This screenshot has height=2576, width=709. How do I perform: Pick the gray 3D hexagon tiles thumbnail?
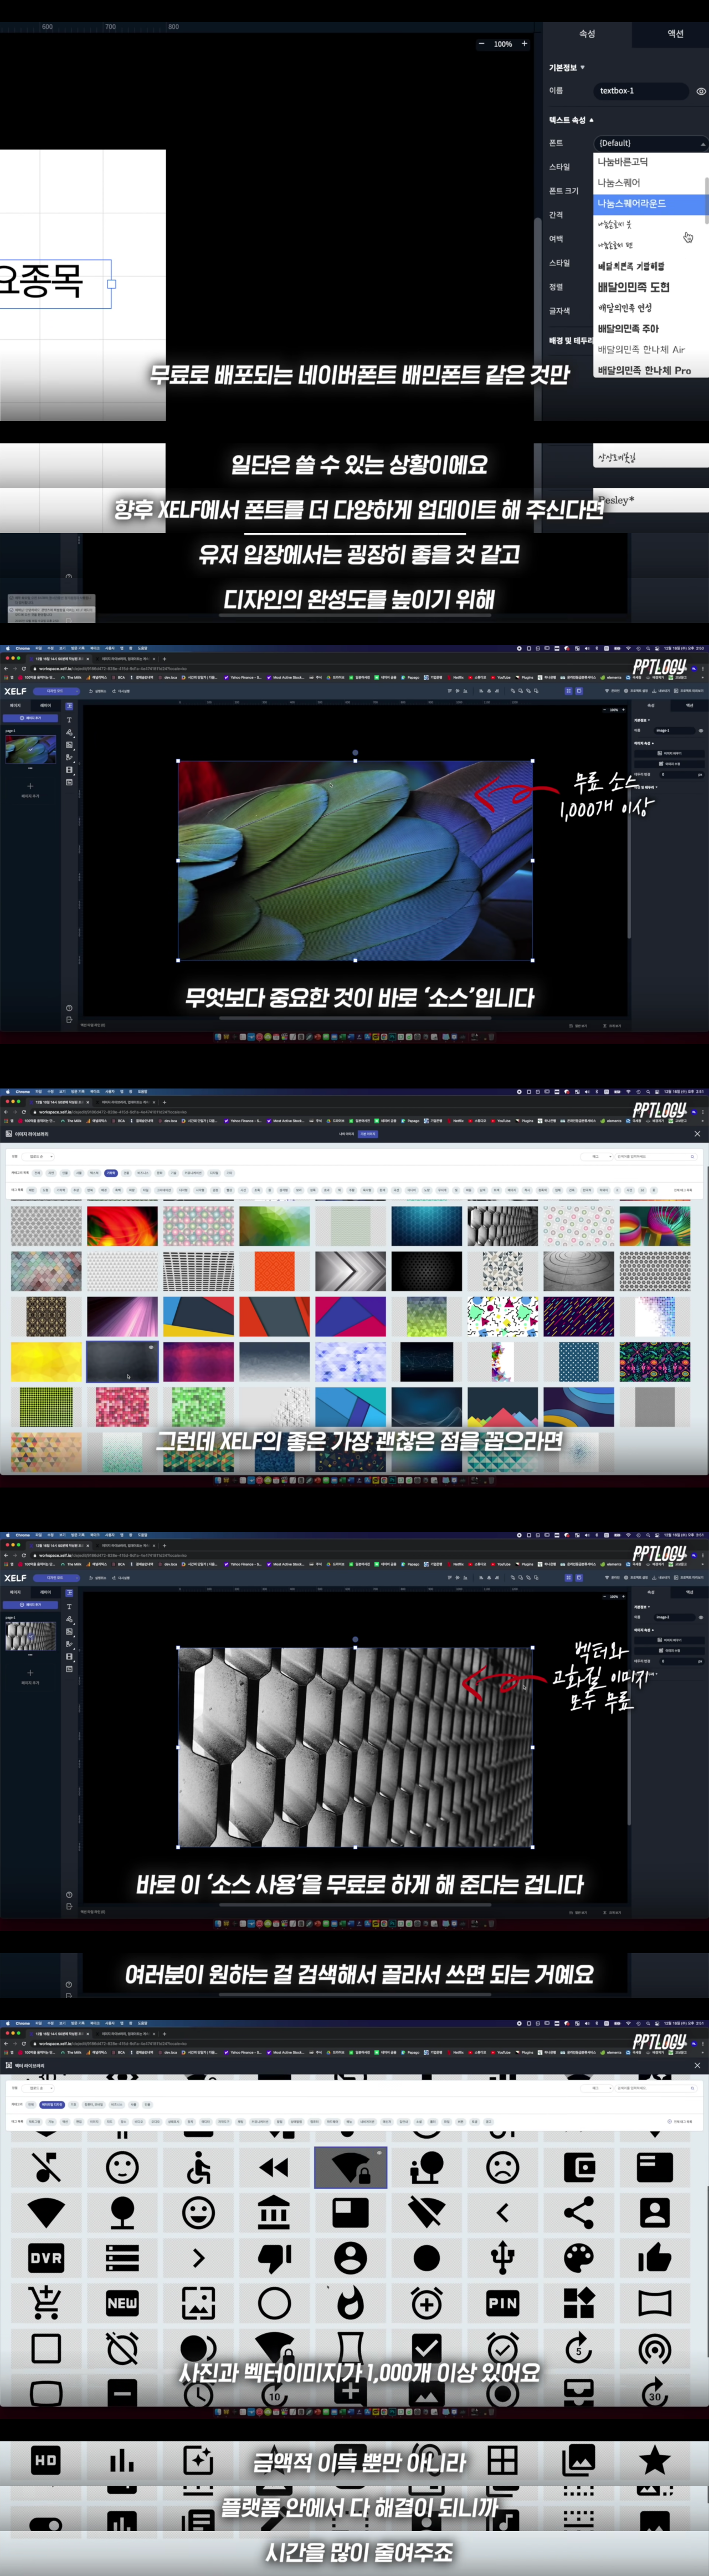point(502,1226)
